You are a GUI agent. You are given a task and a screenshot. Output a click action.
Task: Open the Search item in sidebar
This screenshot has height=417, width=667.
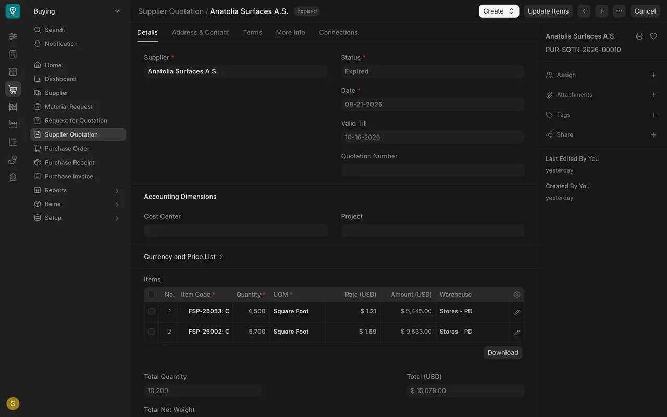point(78,30)
